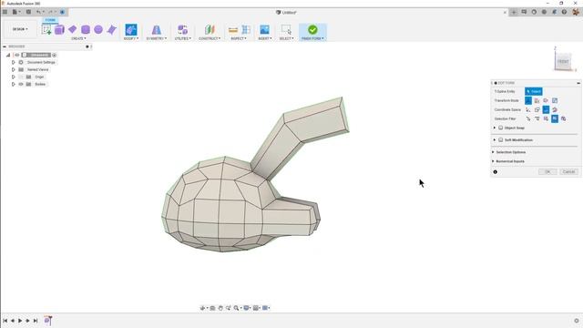
Task: Click the Look At icon
Action: click(x=212, y=308)
